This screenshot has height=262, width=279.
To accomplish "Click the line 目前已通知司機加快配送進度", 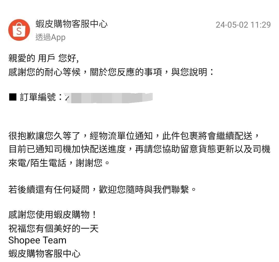I will (x=67, y=149).
